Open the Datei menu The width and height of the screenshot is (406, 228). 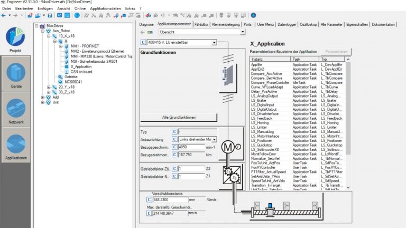tap(6, 8)
